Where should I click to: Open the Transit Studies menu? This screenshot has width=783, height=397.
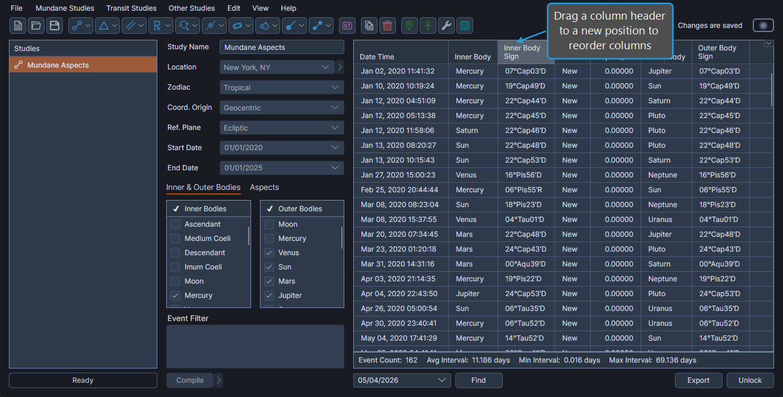pos(131,8)
